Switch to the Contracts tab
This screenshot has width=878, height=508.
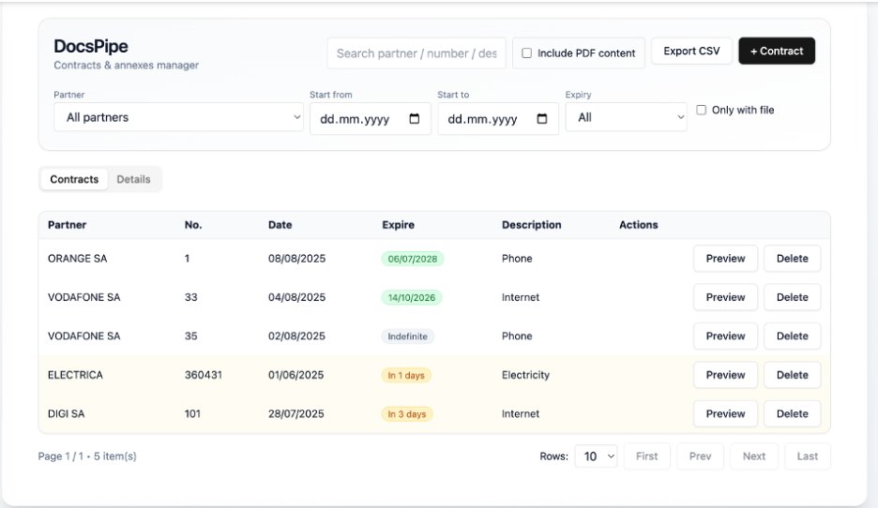74,179
